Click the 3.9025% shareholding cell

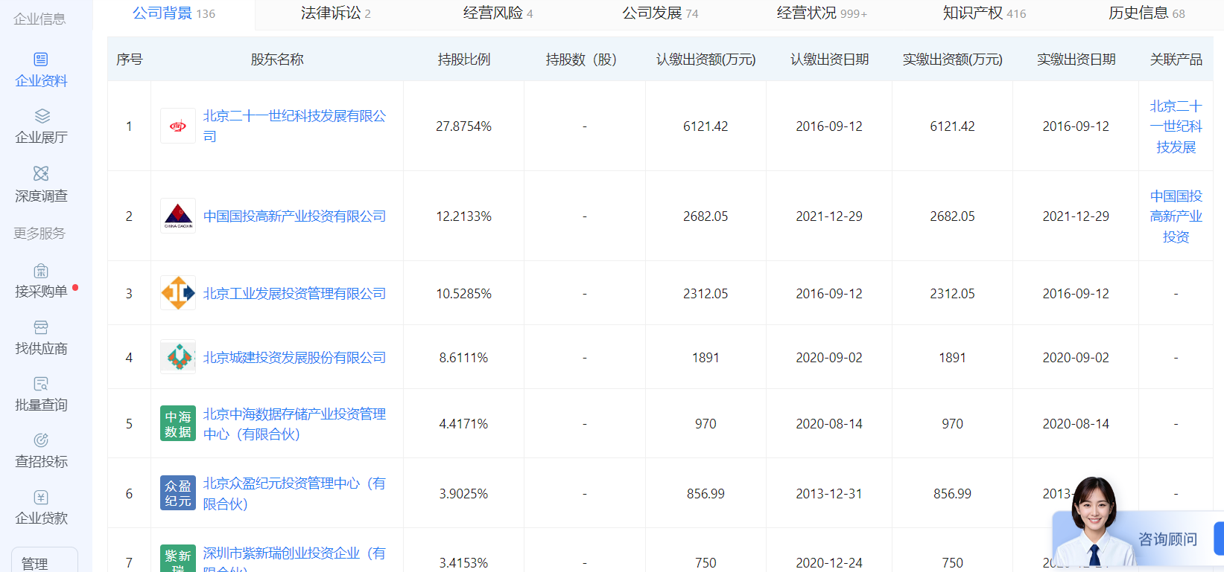[463, 494]
